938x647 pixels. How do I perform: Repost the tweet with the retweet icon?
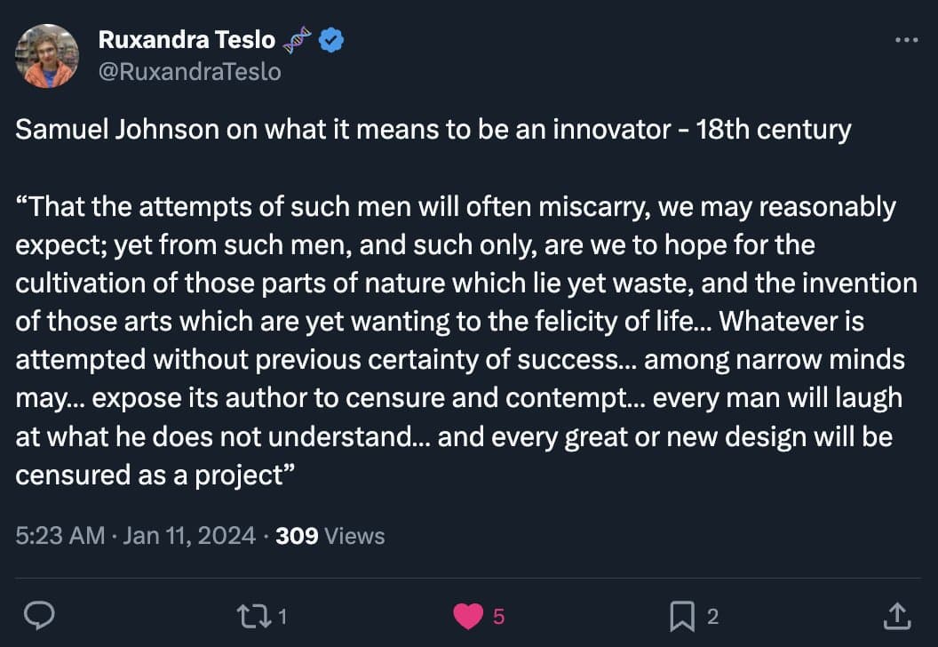253,615
